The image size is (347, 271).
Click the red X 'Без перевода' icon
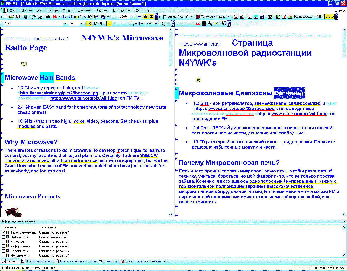290,17
